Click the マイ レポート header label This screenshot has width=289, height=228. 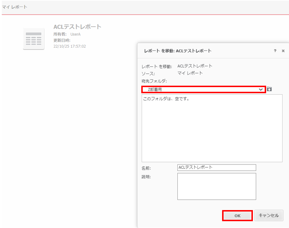click(15, 7)
